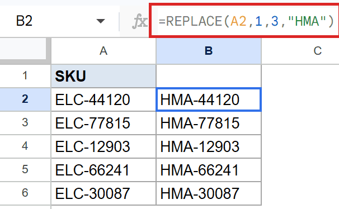Open the Name box dropdown arrow
339x209 pixels.
tap(101, 21)
